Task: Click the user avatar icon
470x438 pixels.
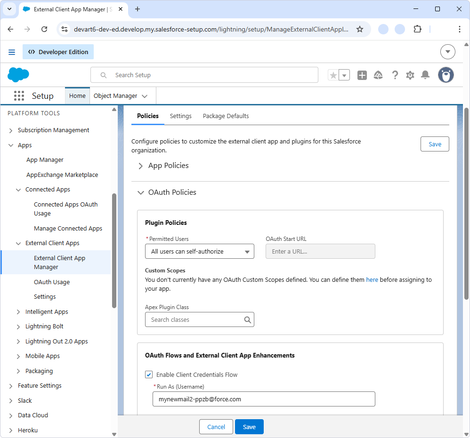Action: pyautogui.click(x=445, y=75)
